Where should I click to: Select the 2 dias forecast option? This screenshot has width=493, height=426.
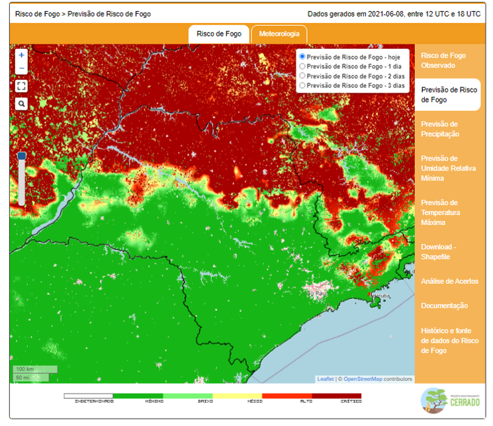tap(302, 76)
